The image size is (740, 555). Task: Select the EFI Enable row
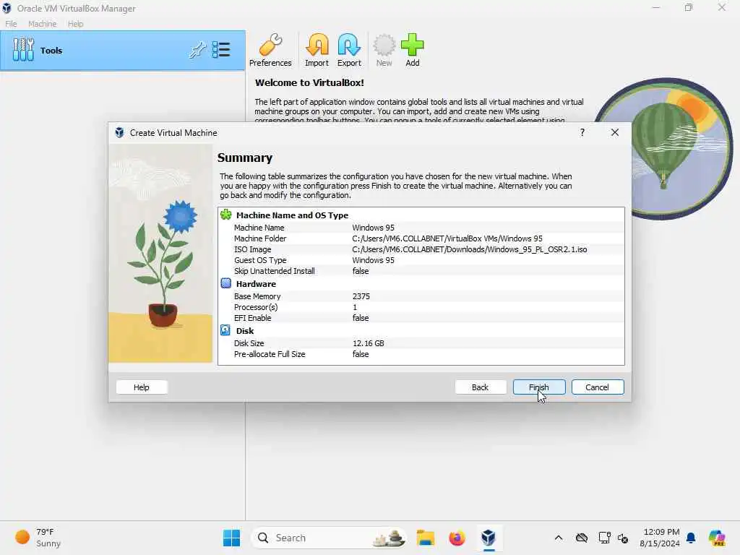pos(421,318)
